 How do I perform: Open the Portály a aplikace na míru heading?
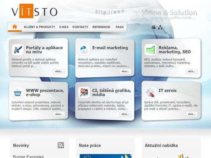(45, 50)
